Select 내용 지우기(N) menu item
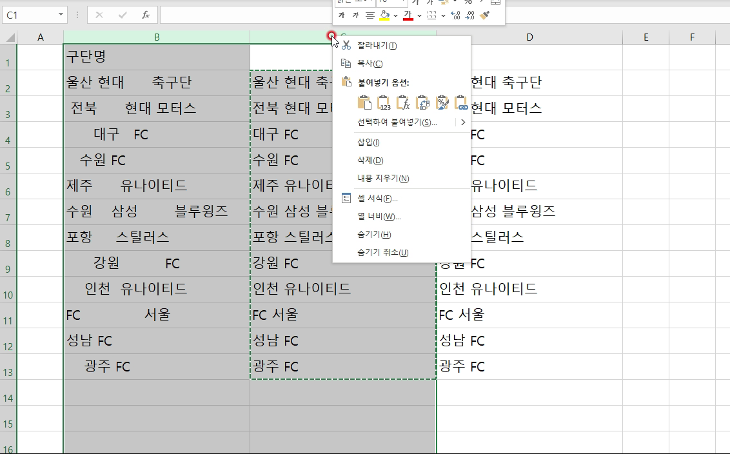This screenshot has width=730, height=454. pos(383,179)
